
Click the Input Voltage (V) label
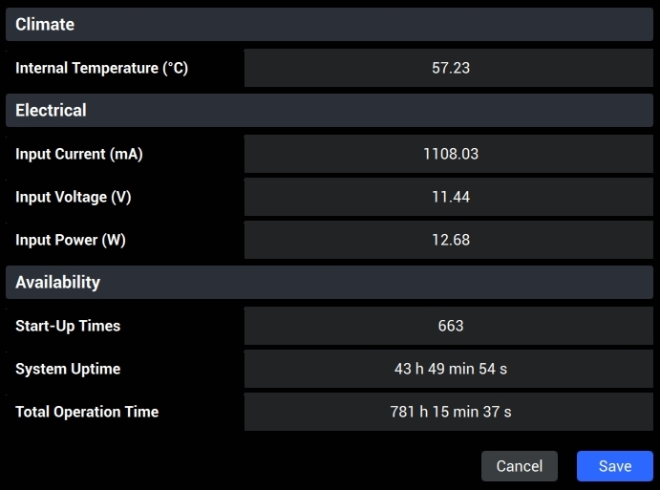pyautogui.click(x=74, y=197)
